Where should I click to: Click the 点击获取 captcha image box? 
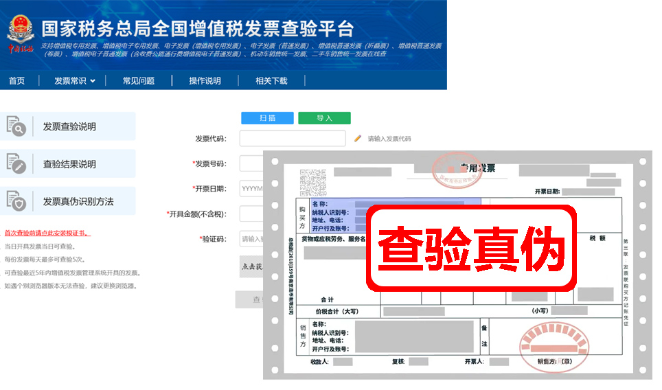point(251,266)
